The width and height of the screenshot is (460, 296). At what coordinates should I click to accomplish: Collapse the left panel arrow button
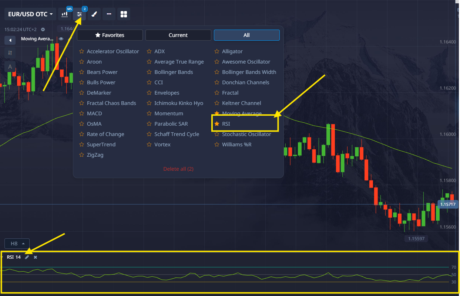[x=10, y=40]
